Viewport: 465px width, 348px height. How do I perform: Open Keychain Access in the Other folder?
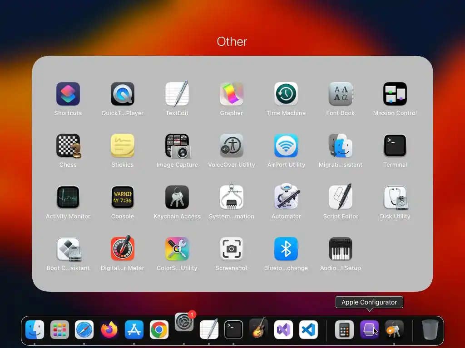(177, 198)
